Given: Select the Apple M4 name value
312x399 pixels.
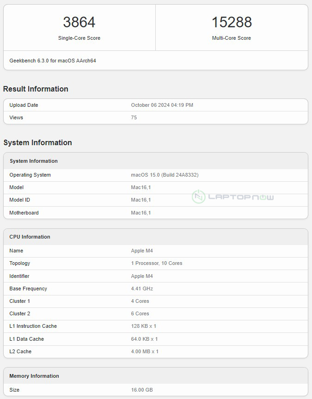Looking at the screenshot, I should 142,251.
